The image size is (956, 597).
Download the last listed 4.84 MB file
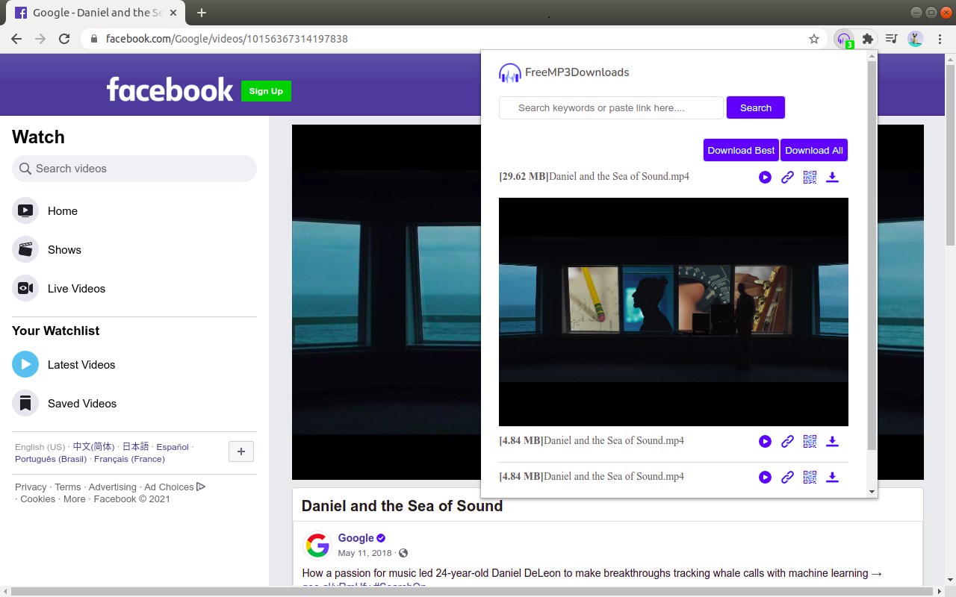point(832,478)
